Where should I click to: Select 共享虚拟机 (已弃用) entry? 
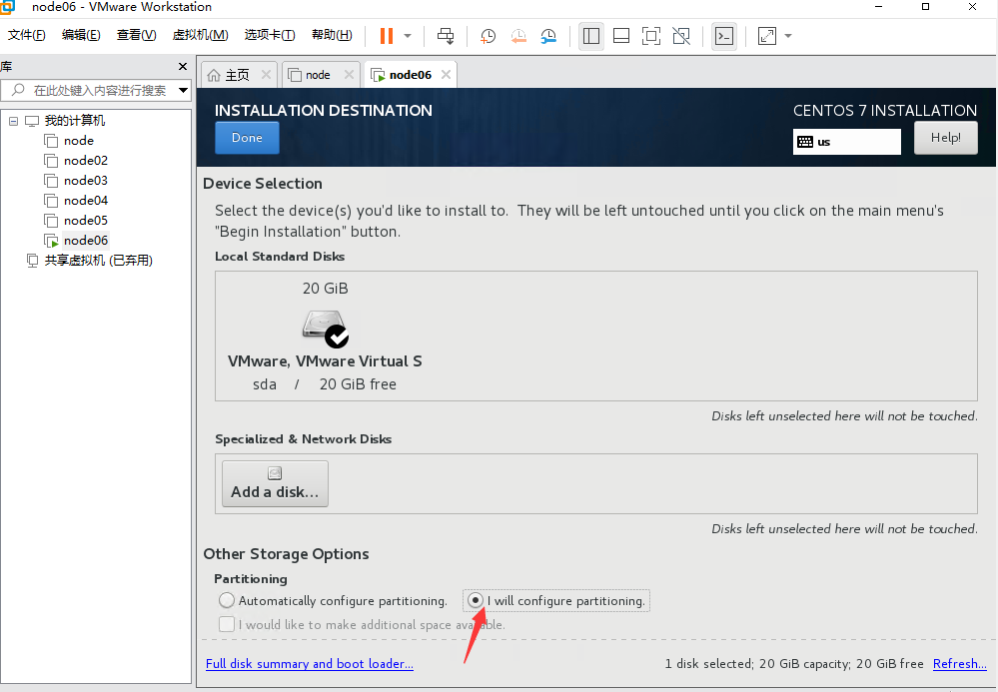click(98, 261)
